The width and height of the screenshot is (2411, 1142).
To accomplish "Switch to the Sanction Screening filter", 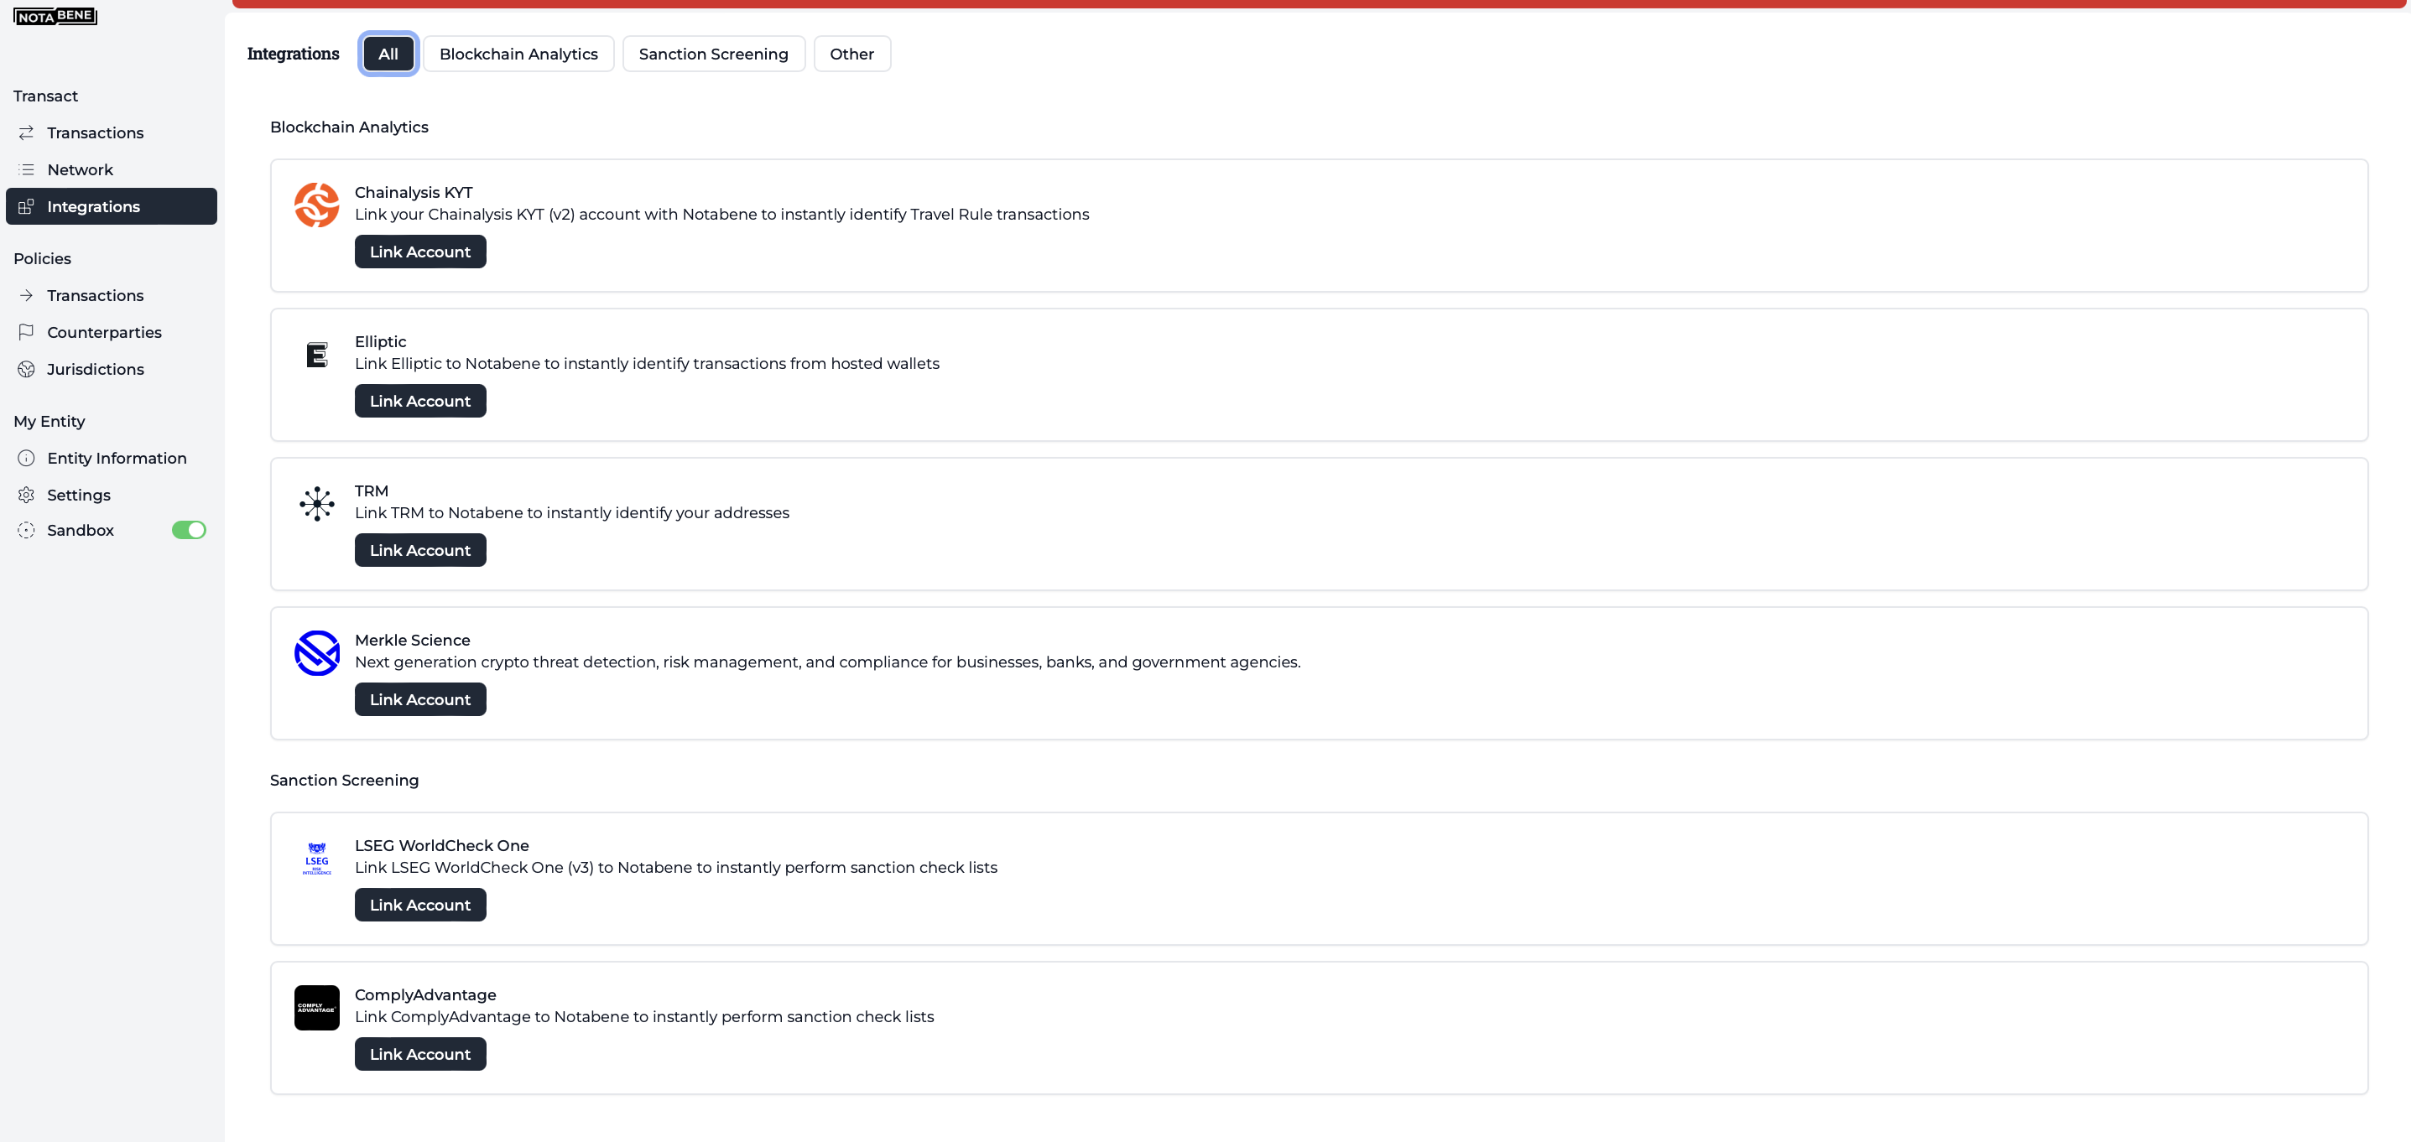I will 713,55.
